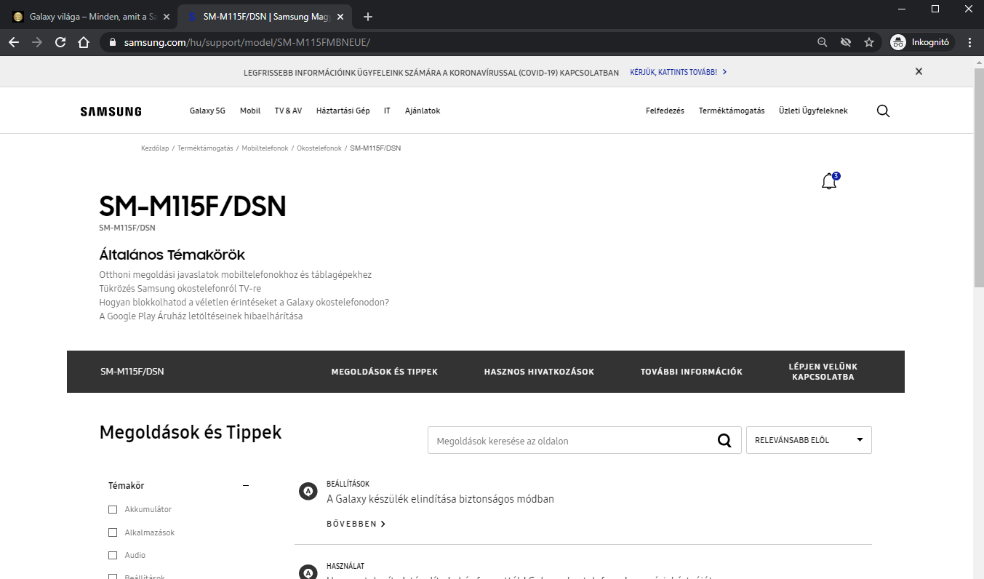Jump to the Hasznos hivatkozások section
The image size is (984, 579).
pos(539,372)
